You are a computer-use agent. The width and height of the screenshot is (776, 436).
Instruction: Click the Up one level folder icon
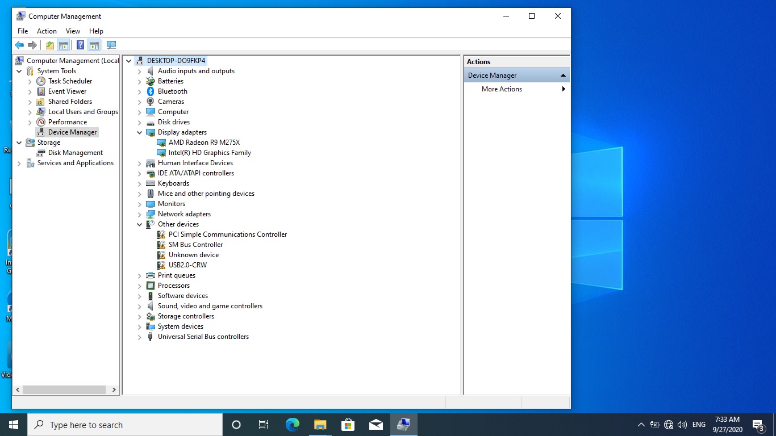[x=50, y=45]
